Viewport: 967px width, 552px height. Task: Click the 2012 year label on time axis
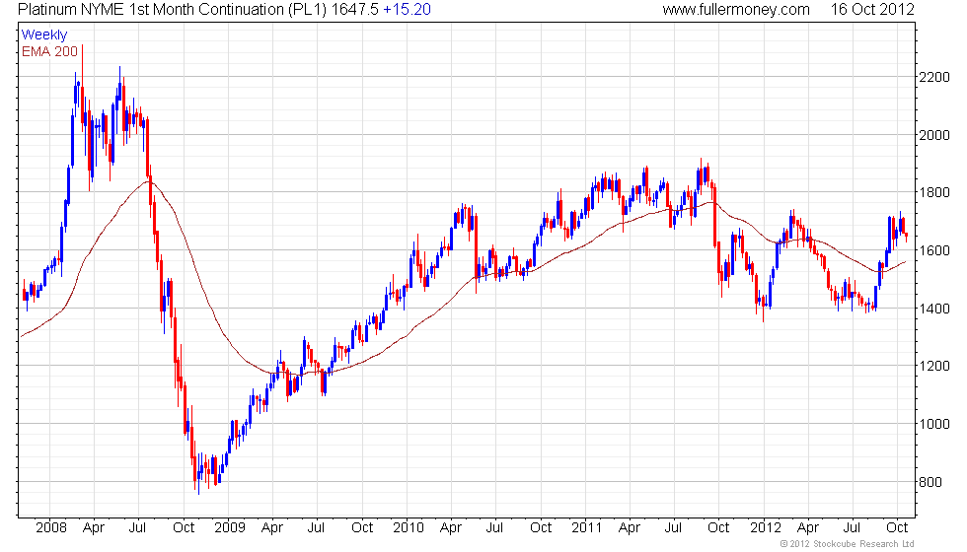[766, 528]
